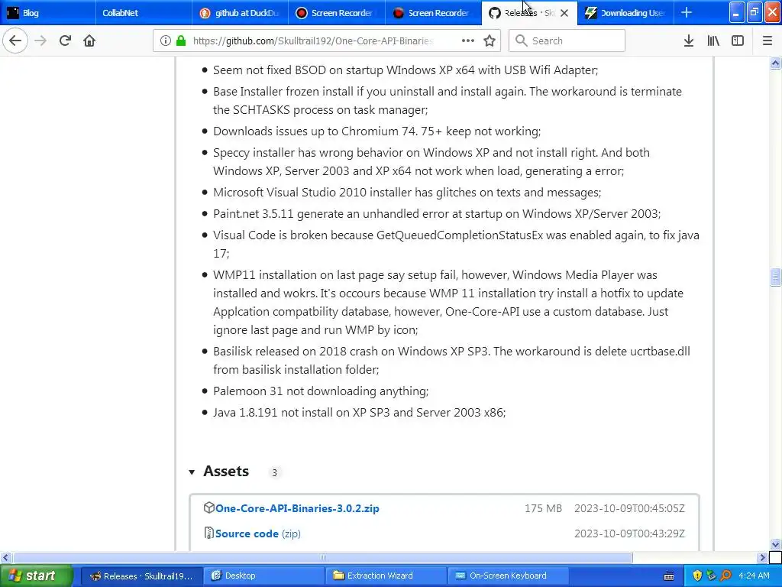
Task: Click the 175 MB file size text
Action: 543,508
